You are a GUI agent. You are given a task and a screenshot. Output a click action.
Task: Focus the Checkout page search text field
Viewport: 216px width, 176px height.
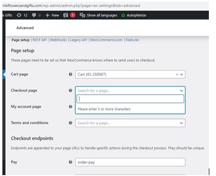[130, 99]
